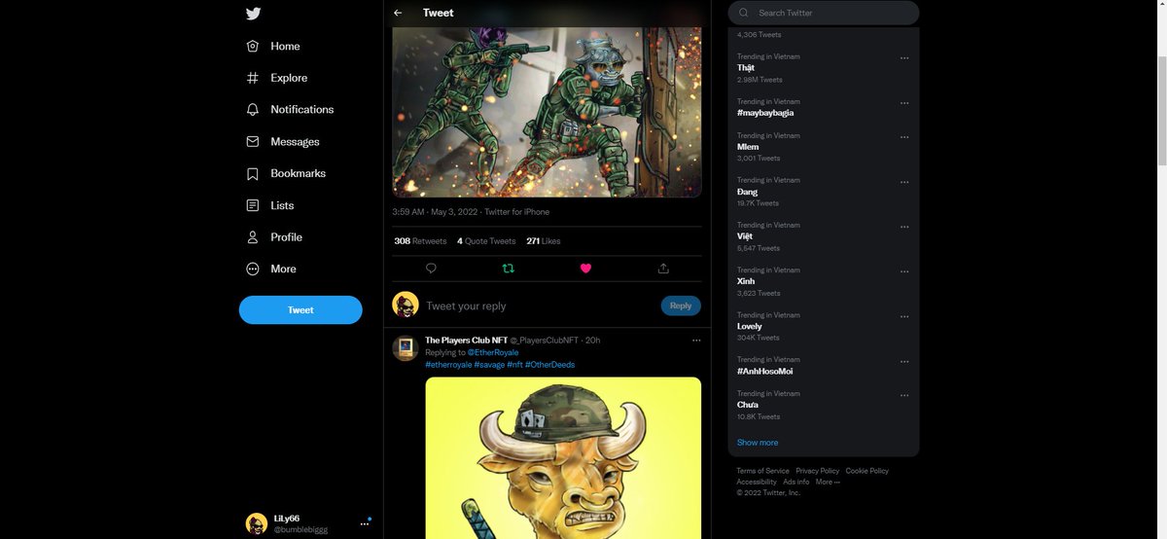Open Cookie Policy link

coord(866,471)
